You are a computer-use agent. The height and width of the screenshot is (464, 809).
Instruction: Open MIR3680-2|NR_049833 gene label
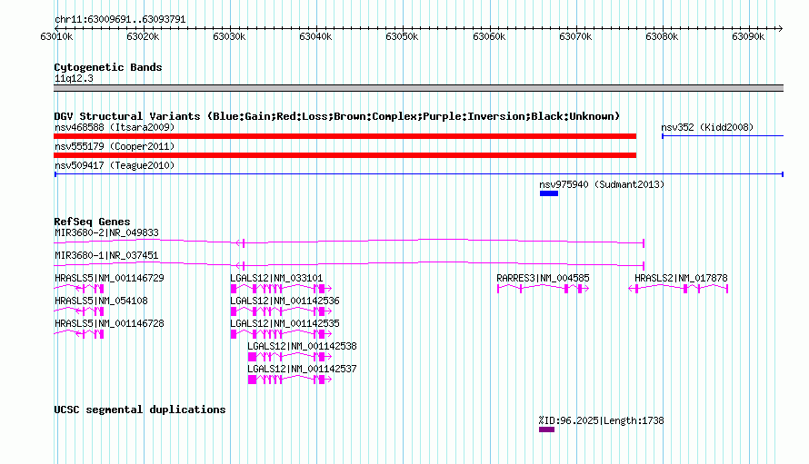(106, 232)
